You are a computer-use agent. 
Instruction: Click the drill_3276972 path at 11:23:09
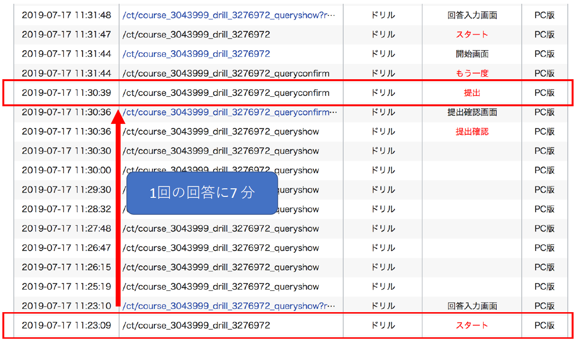pos(196,325)
